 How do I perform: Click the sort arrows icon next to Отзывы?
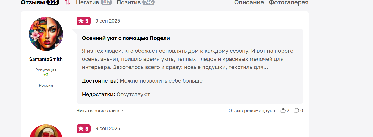pos(67,2)
